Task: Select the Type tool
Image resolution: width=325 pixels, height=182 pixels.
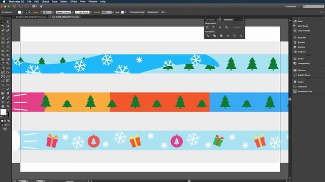Action: point(3,35)
